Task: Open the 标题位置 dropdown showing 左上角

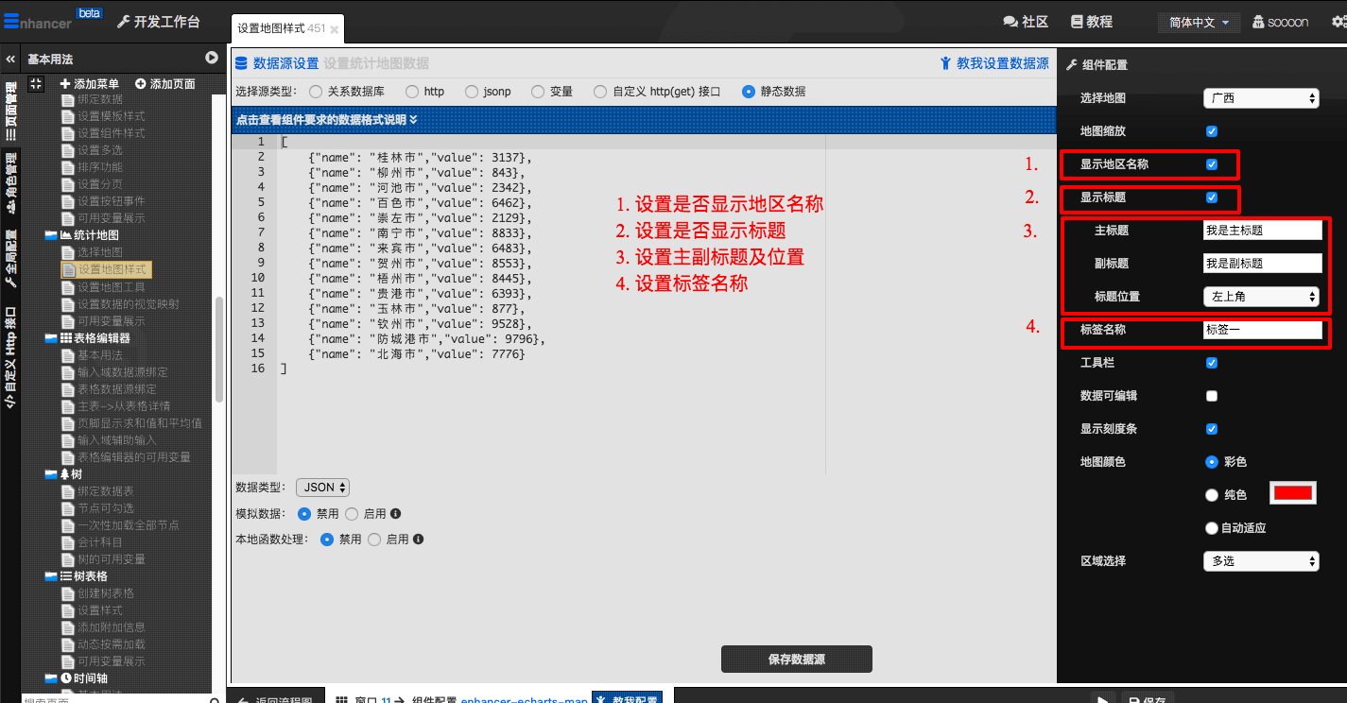Action: click(x=1261, y=297)
